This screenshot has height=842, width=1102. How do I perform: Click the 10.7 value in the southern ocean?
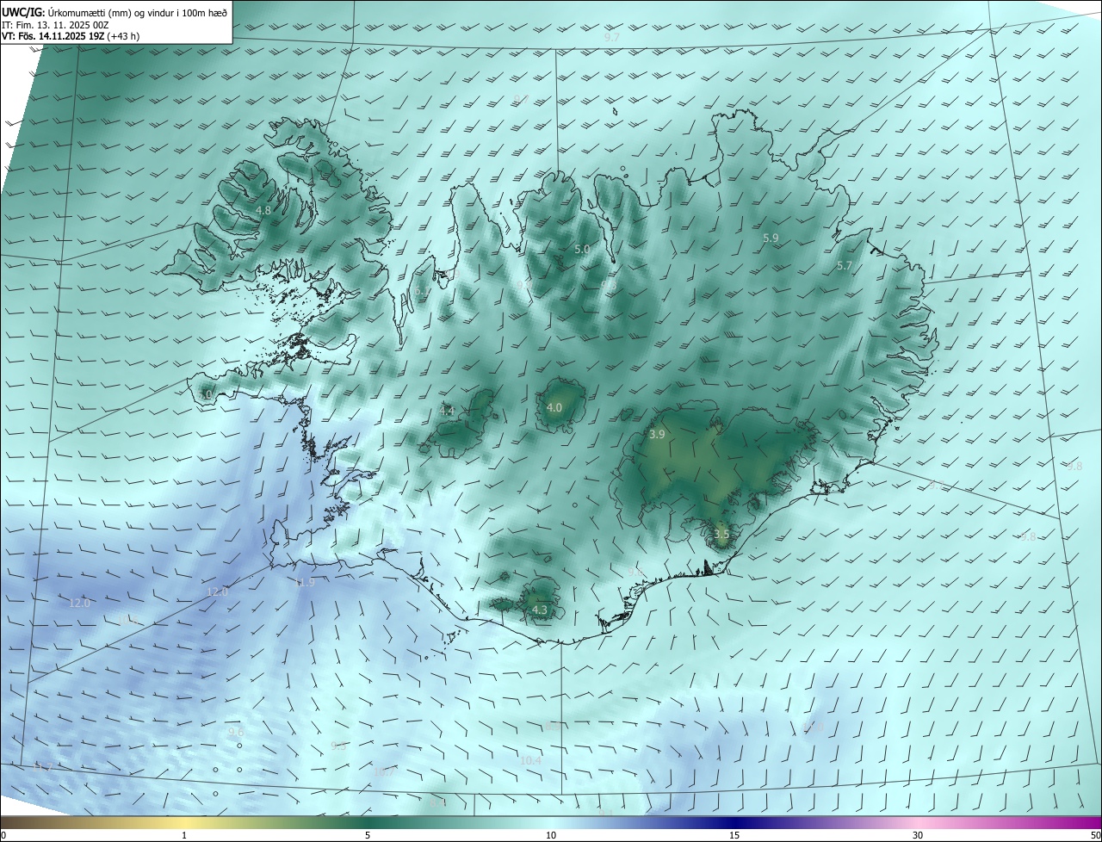[x=383, y=771]
